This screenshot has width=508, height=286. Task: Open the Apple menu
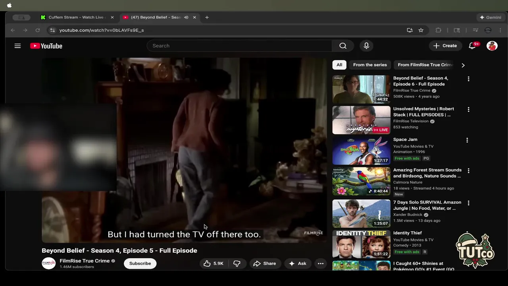click(9, 5)
